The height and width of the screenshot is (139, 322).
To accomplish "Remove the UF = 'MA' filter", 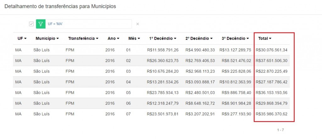I will point(137,24).
